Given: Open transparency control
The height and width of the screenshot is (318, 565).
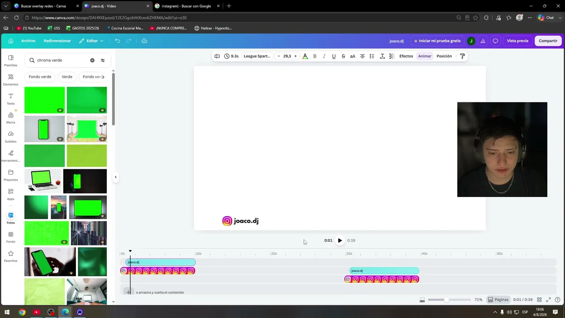Looking at the screenshot, I should point(392,56).
